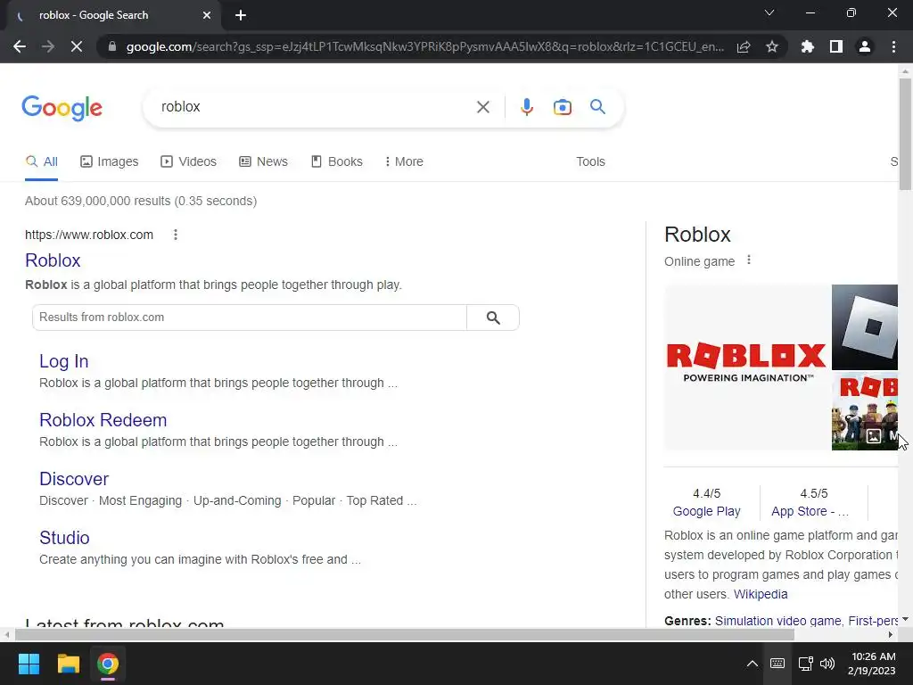Switch to the News tab

[263, 161]
